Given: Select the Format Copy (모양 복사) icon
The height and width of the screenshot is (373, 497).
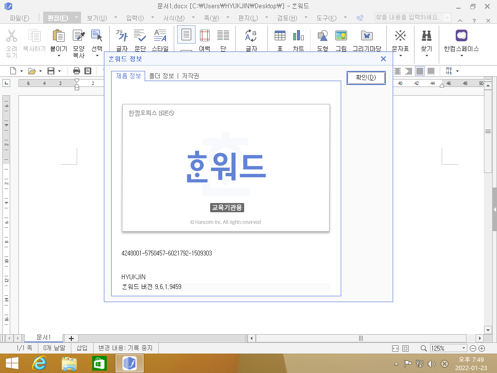Looking at the screenshot, I should [79, 35].
